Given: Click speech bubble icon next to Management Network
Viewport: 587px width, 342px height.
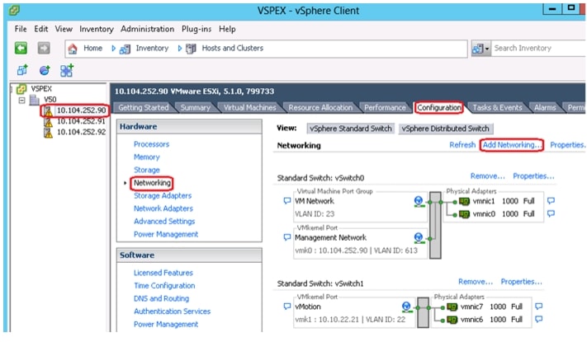Looking at the screenshot, I should pyautogui.click(x=287, y=237).
